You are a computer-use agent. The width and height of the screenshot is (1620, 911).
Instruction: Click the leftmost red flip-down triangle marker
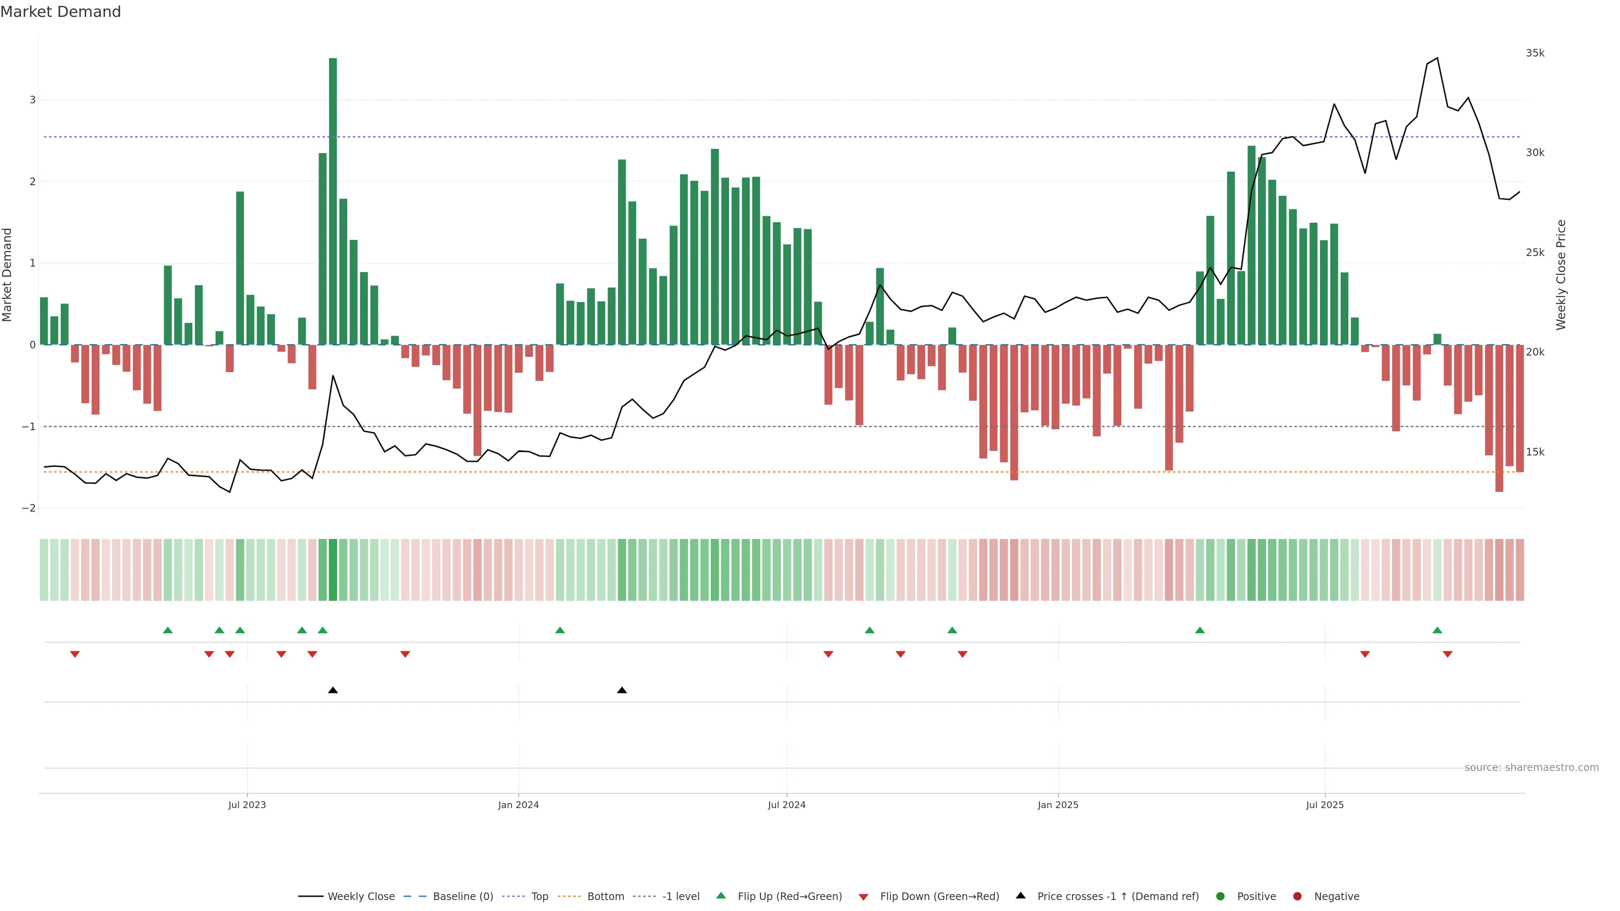click(75, 655)
